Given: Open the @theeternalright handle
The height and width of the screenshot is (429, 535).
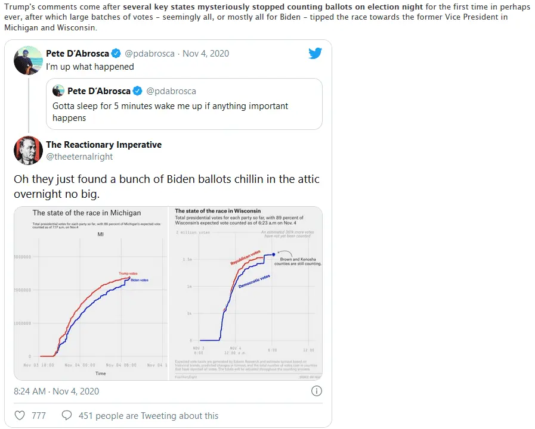Looking at the screenshot, I should pos(79,157).
